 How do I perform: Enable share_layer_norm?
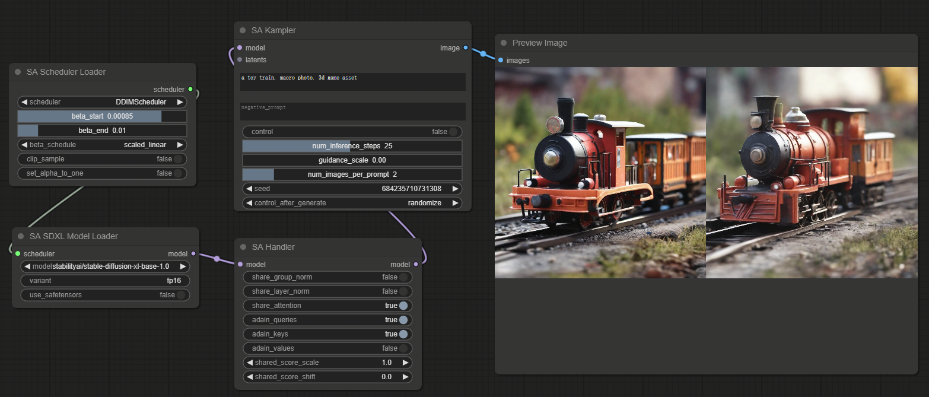point(327,291)
